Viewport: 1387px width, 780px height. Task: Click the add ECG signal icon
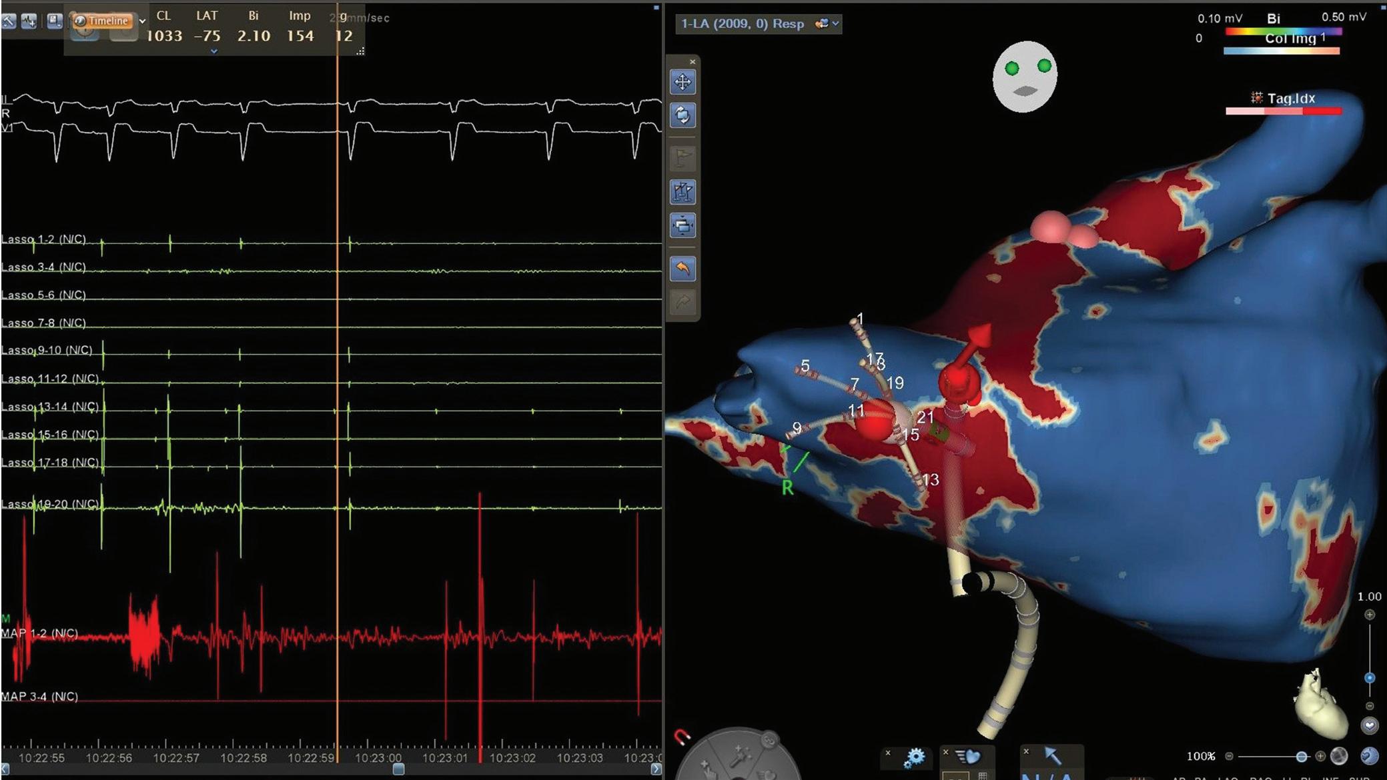[x=29, y=21]
